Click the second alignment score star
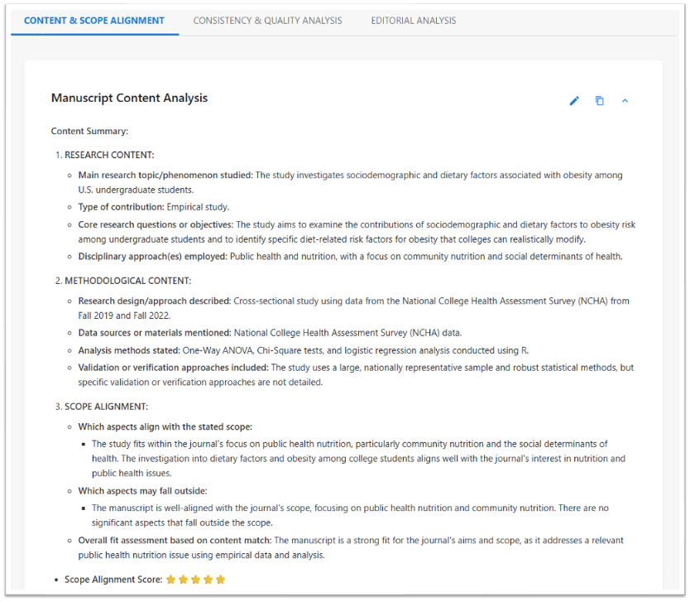This screenshot has height=602, width=690. point(184,579)
